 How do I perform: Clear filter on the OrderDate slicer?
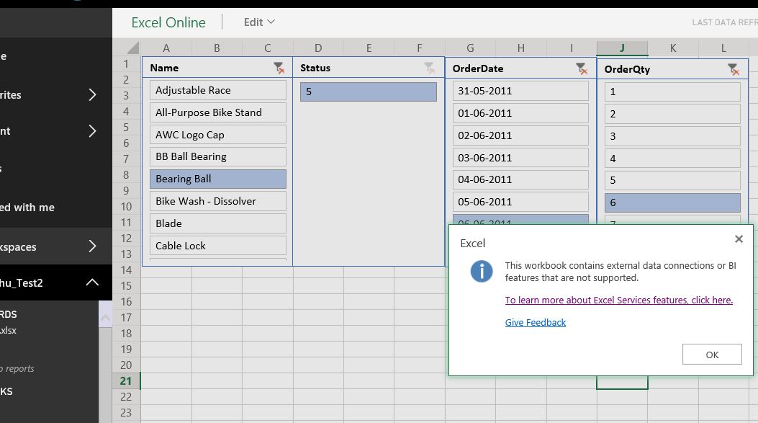pyautogui.click(x=582, y=68)
